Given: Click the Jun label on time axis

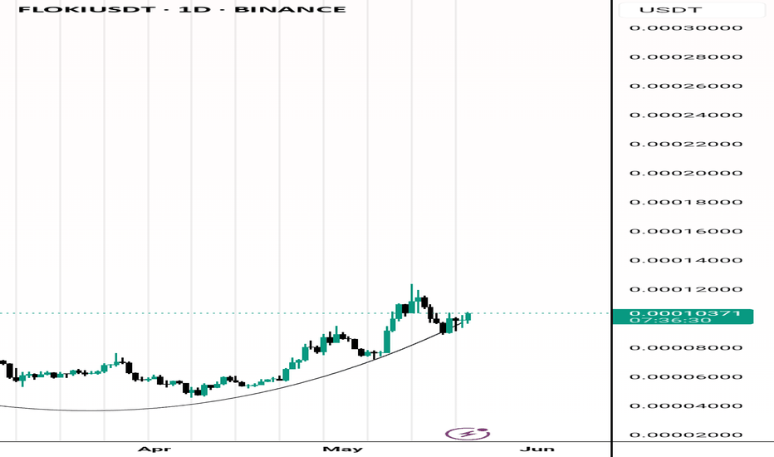Looking at the screenshot, I should coord(537,449).
